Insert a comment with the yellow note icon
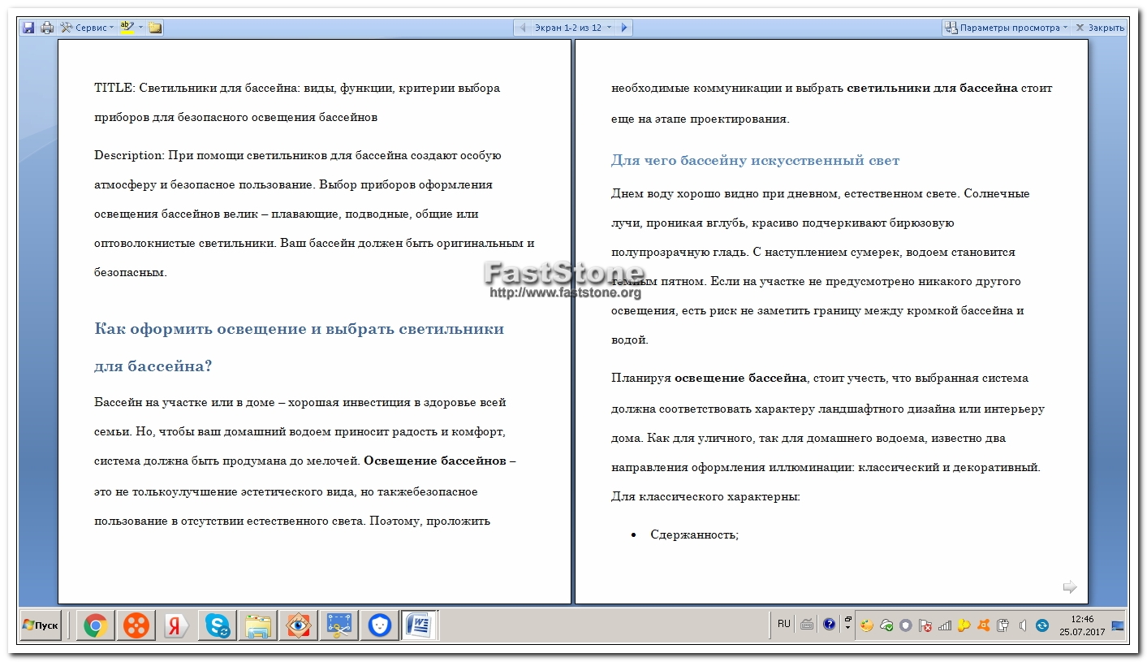The width and height of the screenshot is (1147, 662). pyautogui.click(x=155, y=28)
